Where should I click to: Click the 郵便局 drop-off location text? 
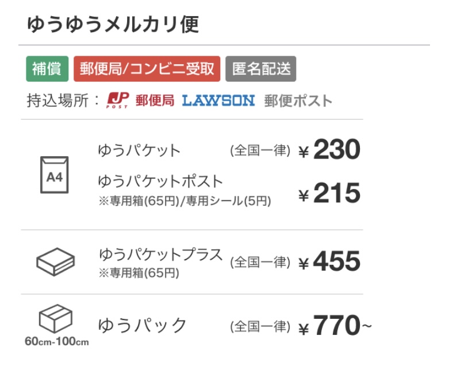pos(155,101)
